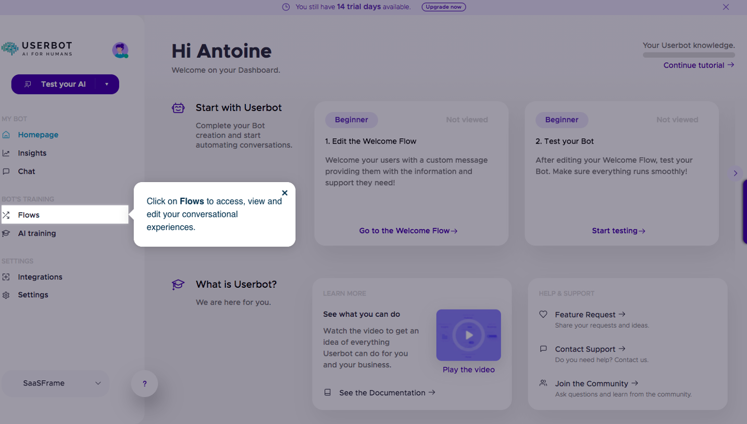Click the Homepage house icon
Viewport: 747px width, 424px height.
point(6,135)
